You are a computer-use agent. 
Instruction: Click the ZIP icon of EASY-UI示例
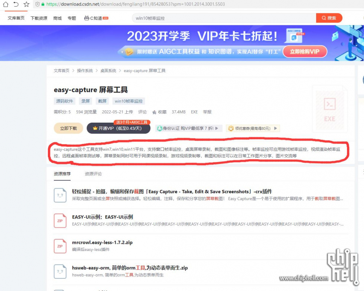60,221
